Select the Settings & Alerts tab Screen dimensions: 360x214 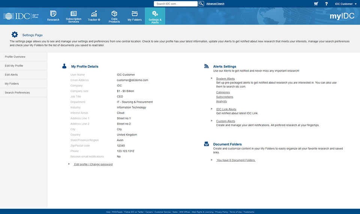(x=155, y=16)
